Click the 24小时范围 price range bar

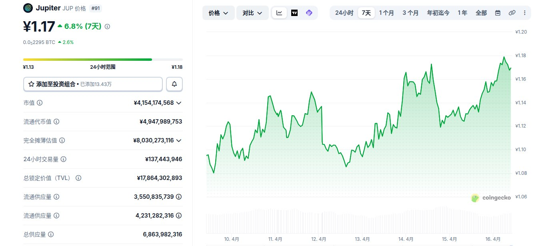pyautogui.click(x=103, y=60)
